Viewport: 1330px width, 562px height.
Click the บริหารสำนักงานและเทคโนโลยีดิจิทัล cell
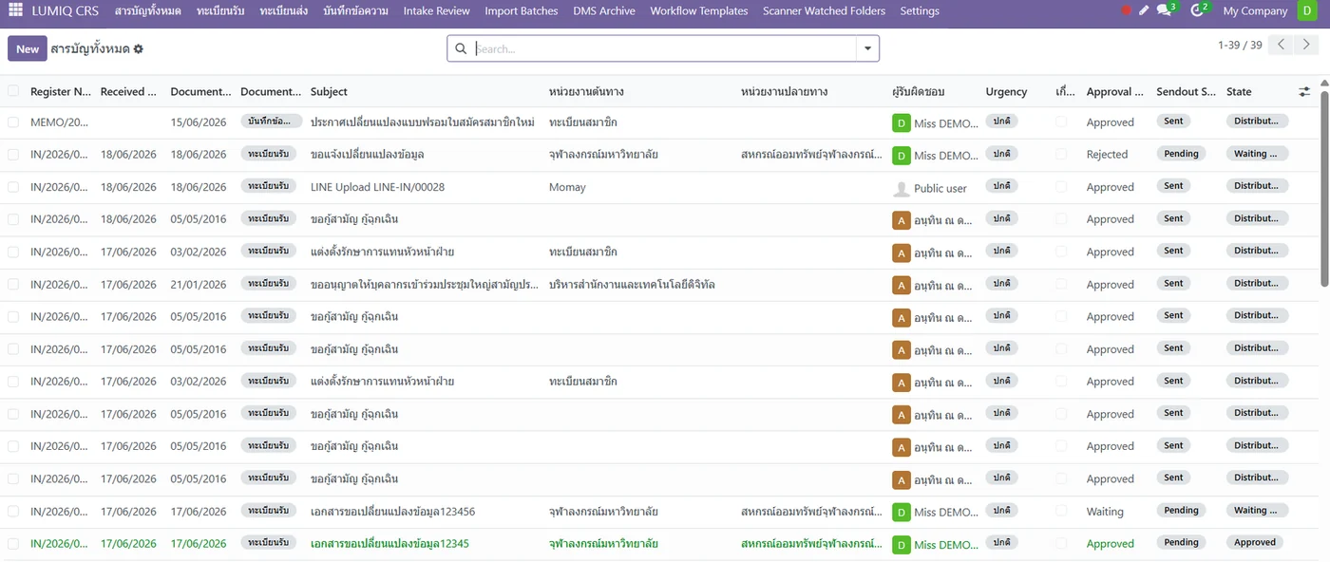tap(632, 285)
